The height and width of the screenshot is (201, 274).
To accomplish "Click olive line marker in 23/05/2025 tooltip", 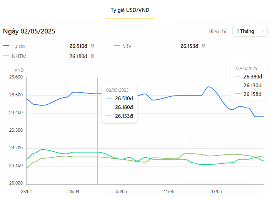I will (x=238, y=94).
